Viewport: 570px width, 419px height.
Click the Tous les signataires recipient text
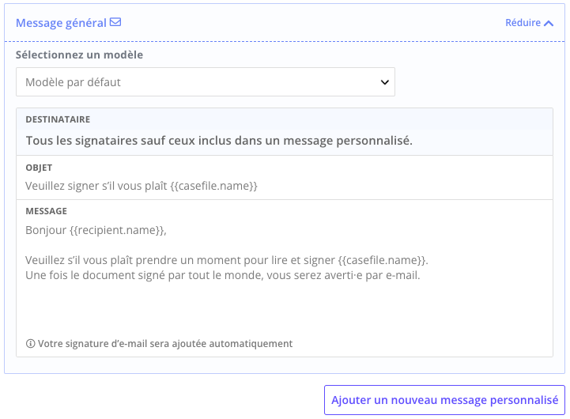[x=219, y=141]
